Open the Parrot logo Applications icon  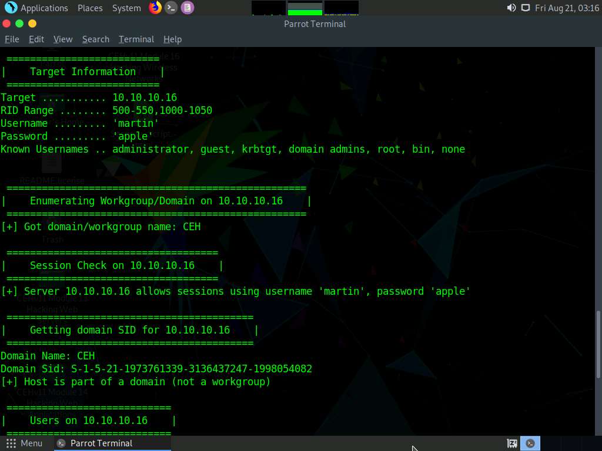(11, 8)
